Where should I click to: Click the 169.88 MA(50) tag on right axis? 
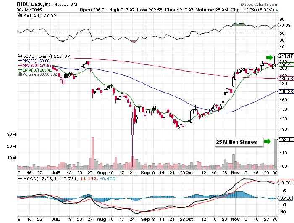click(x=286, y=91)
